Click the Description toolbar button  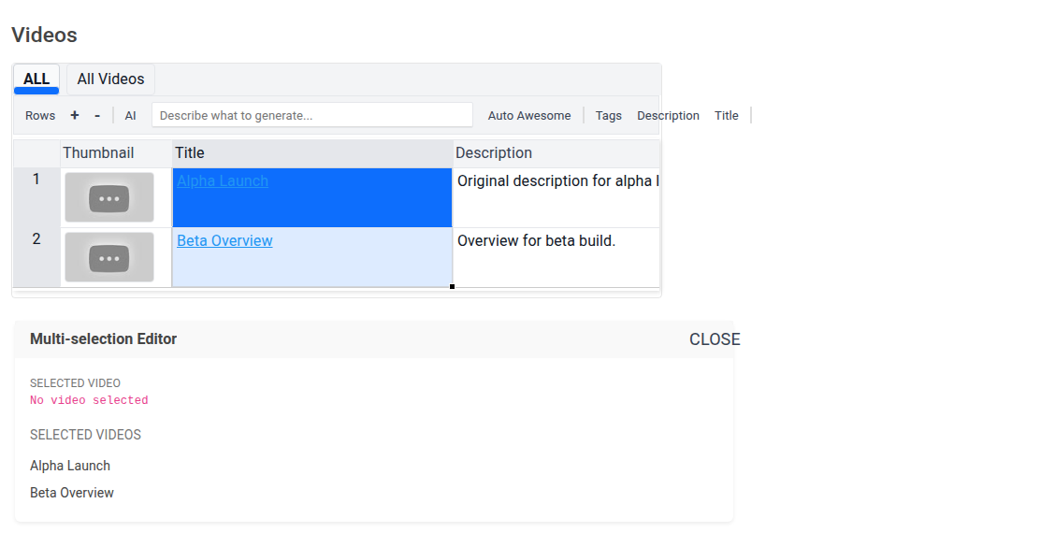[668, 116]
